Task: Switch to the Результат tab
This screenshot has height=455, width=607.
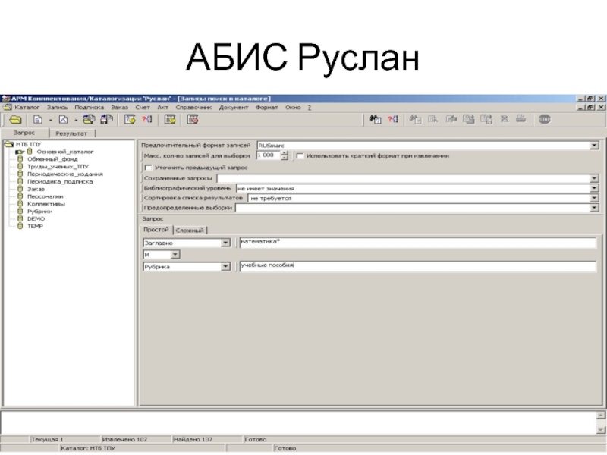Action: [71, 133]
